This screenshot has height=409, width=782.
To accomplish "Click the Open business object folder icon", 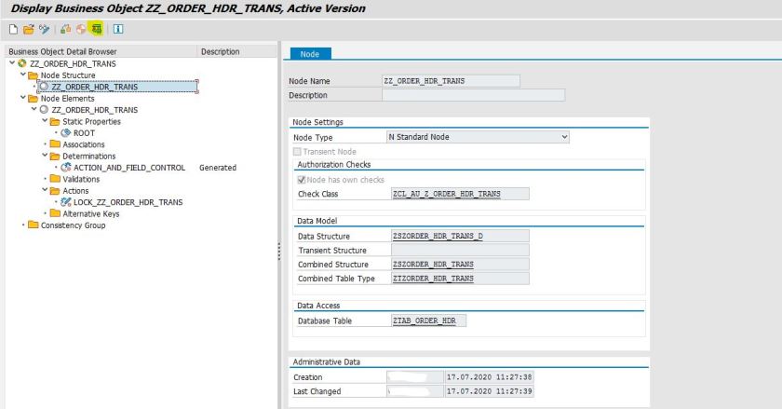I will point(30,29).
